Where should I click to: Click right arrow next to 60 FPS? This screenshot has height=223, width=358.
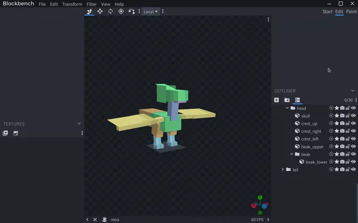point(268,219)
